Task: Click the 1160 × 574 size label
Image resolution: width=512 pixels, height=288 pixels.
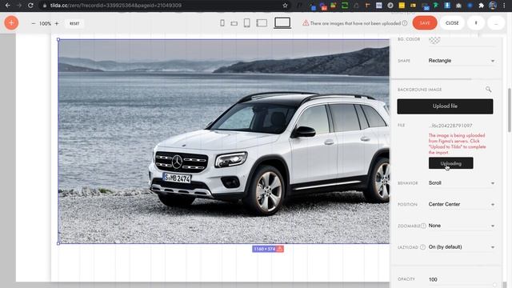Action: click(x=265, y=249)
